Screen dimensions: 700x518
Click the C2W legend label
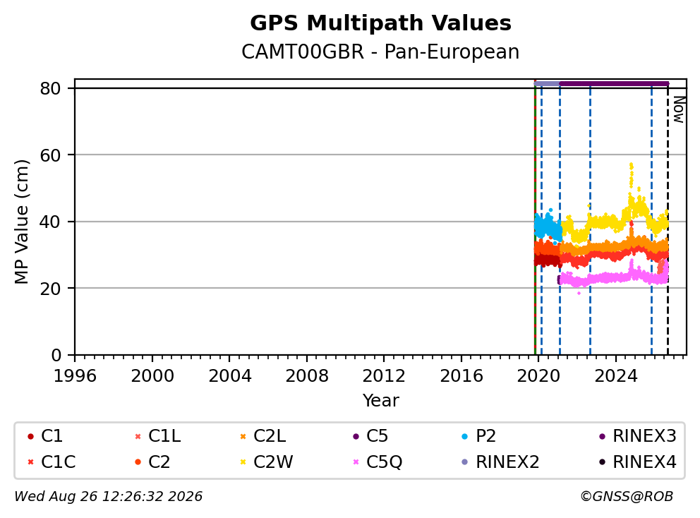(273, 462)
